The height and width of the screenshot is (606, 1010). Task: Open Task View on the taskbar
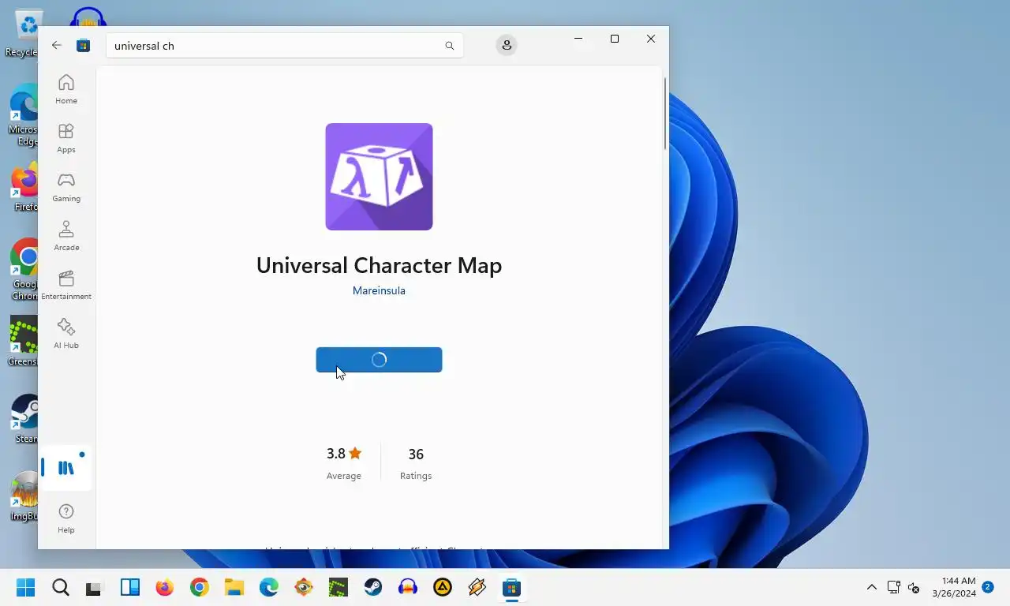click(x=95, y=587)
